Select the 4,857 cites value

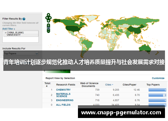pos(116,100)
